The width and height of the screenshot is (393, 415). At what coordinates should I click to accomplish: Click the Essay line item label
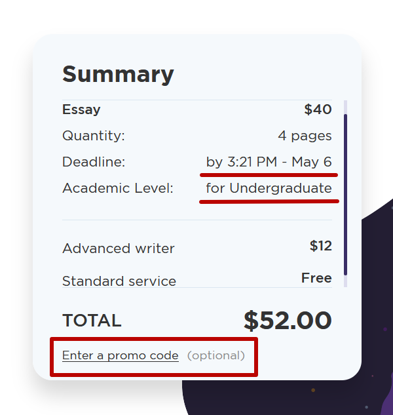pyautogui.click(x=81, y=109)
